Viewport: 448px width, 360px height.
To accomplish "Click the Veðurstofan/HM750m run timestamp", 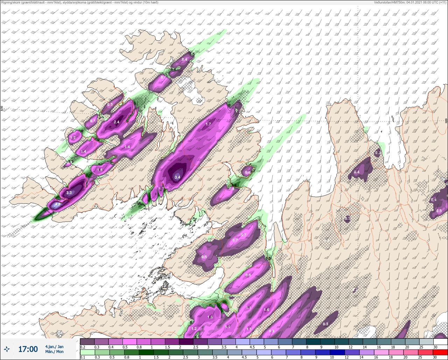I will (x=411, y=2).
